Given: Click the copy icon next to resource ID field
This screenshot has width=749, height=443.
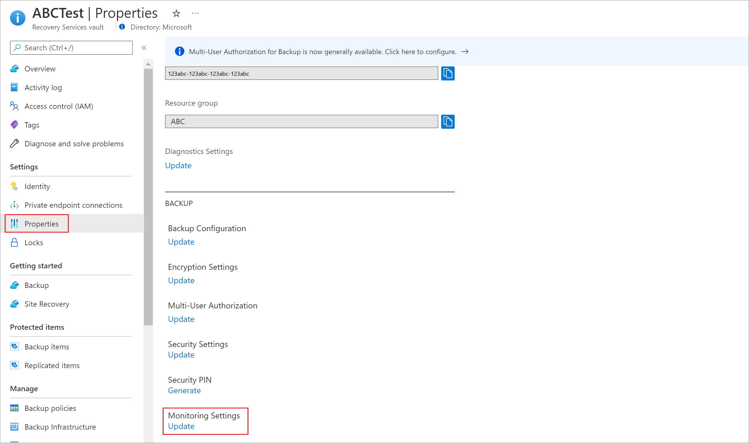Looking at the screenshot, I should (x=448, y=73).
